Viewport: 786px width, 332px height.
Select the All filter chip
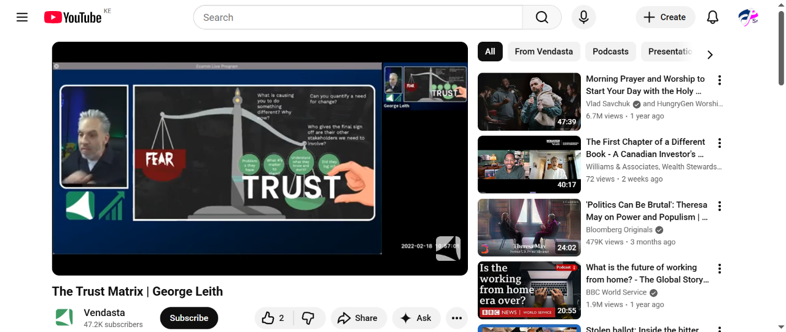[x=490, y=52]
